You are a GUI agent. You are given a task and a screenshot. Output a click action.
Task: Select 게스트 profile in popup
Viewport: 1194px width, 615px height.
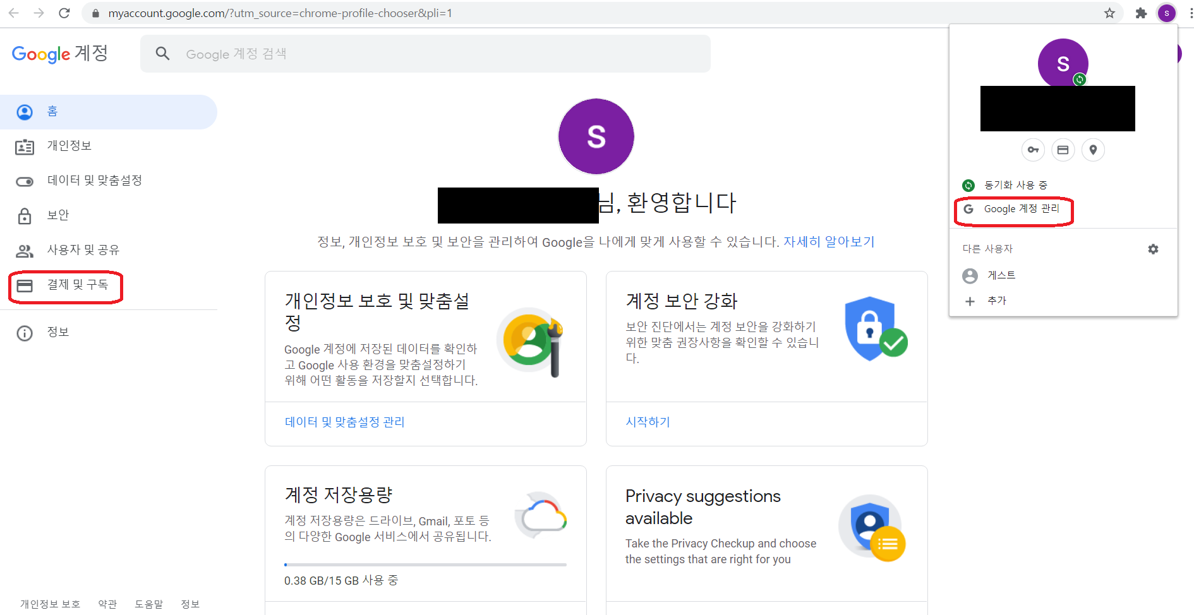[x=1063, y=275]
